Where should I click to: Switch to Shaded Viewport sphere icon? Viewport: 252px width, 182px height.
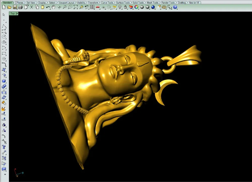tap(142, 7)
